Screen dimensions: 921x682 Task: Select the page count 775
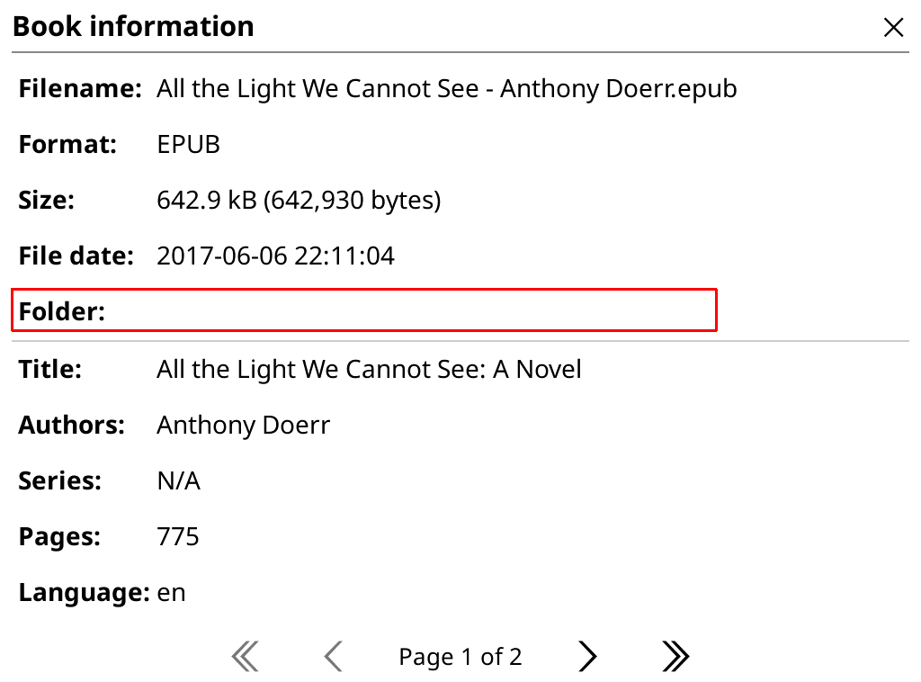click(178, 536)
